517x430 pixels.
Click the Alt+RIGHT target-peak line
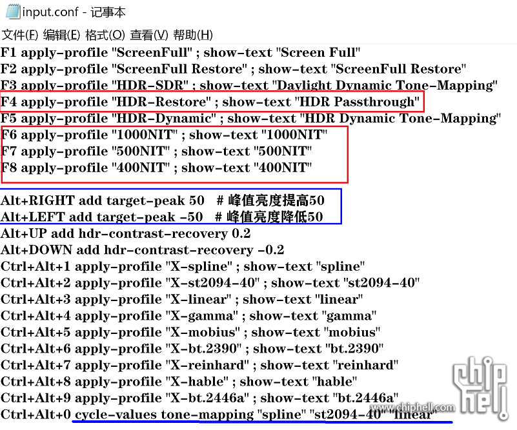click(161, 200)
